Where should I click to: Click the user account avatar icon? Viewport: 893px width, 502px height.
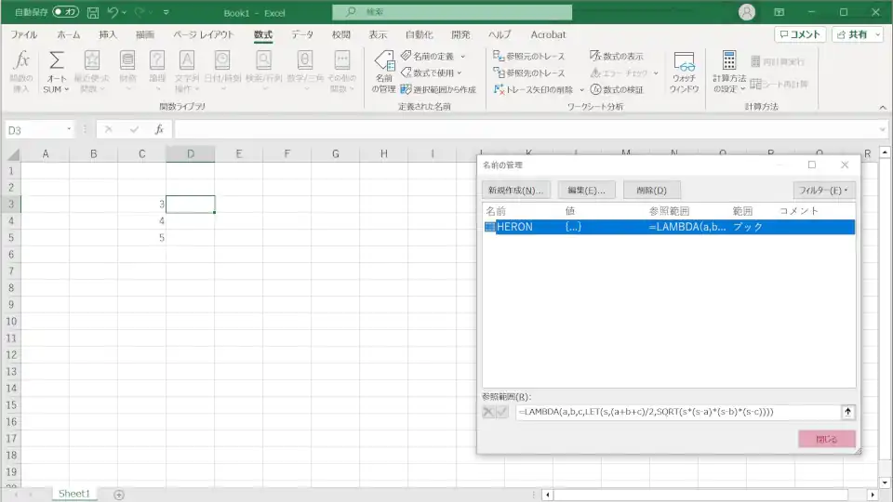click(747, 12)
